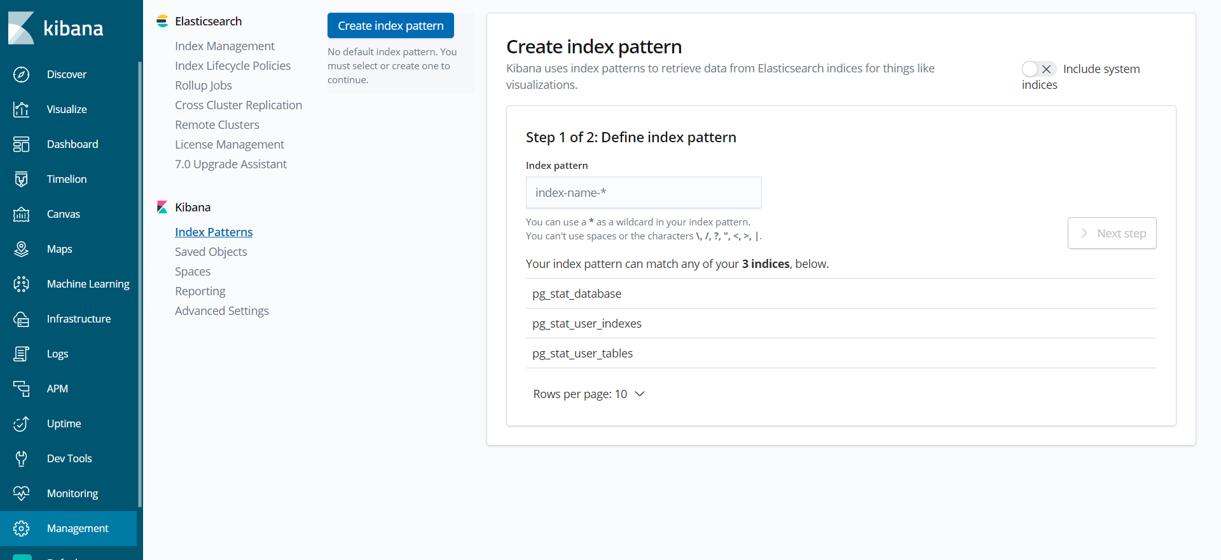Go to Dev Tools label in sidebar

(x=69, y=458)
